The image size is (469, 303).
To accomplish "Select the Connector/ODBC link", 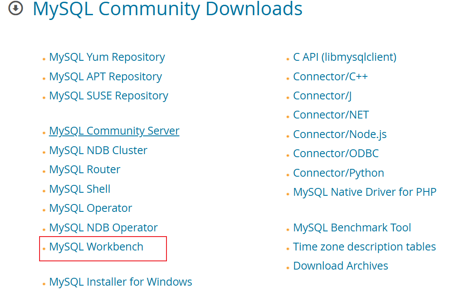I will point(336,153).
